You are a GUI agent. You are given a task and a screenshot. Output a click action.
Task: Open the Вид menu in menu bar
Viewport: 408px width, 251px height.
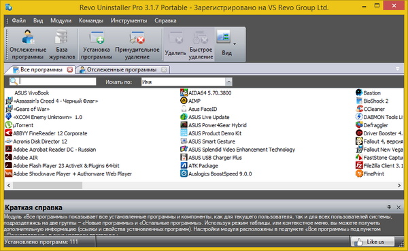[38, 20]
